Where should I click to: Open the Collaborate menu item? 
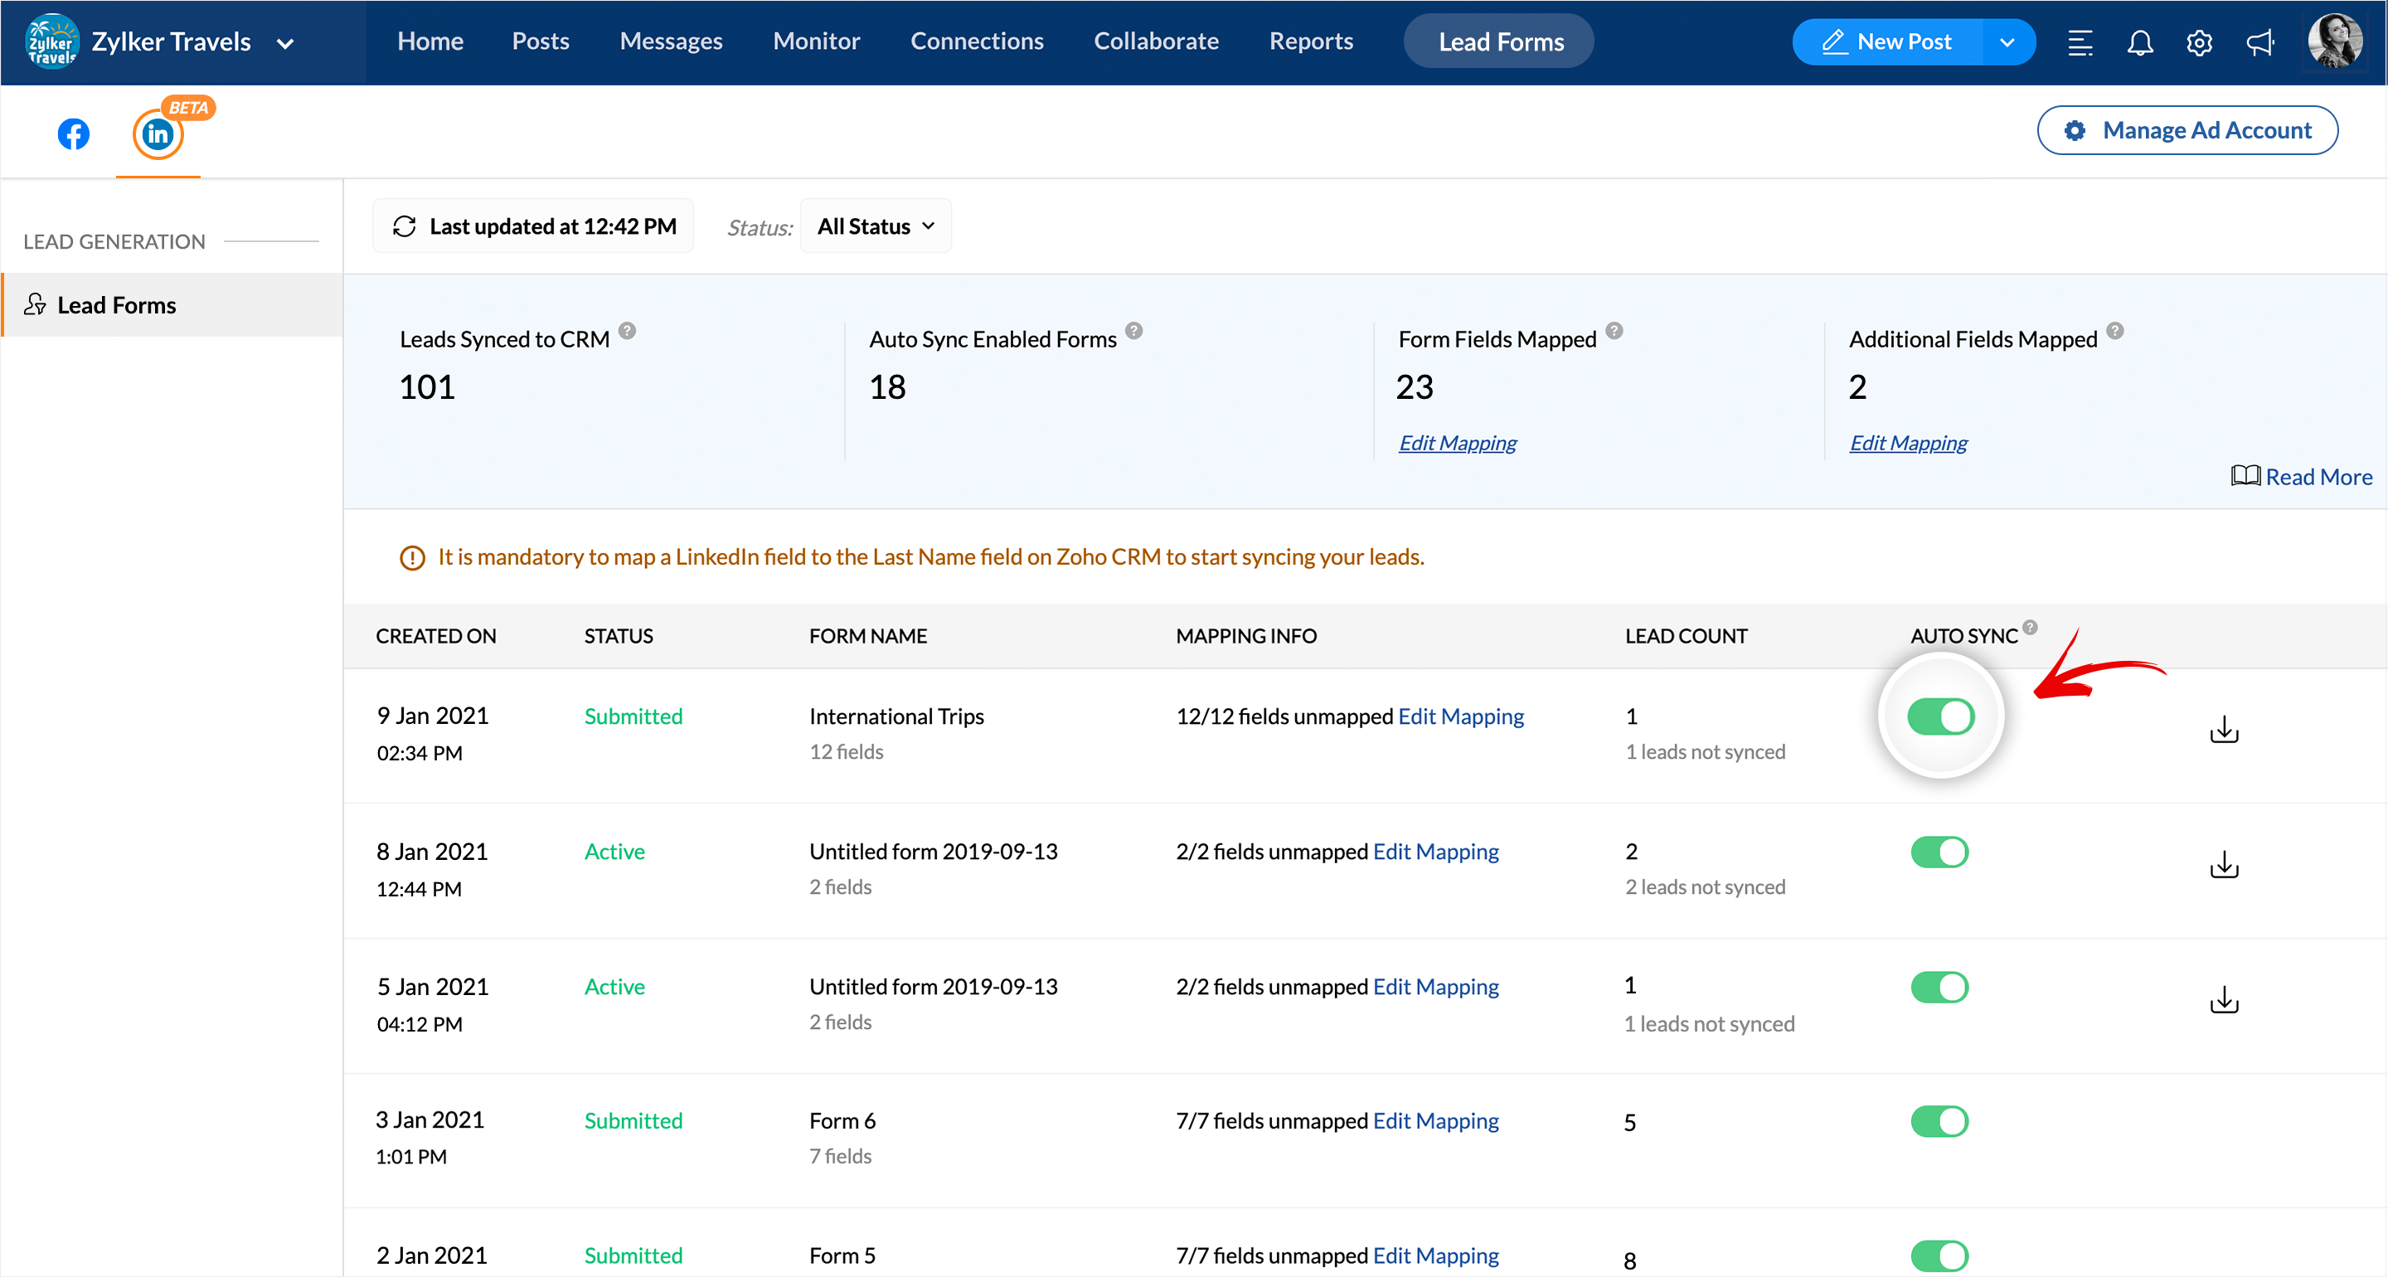tap(1156, 41)
